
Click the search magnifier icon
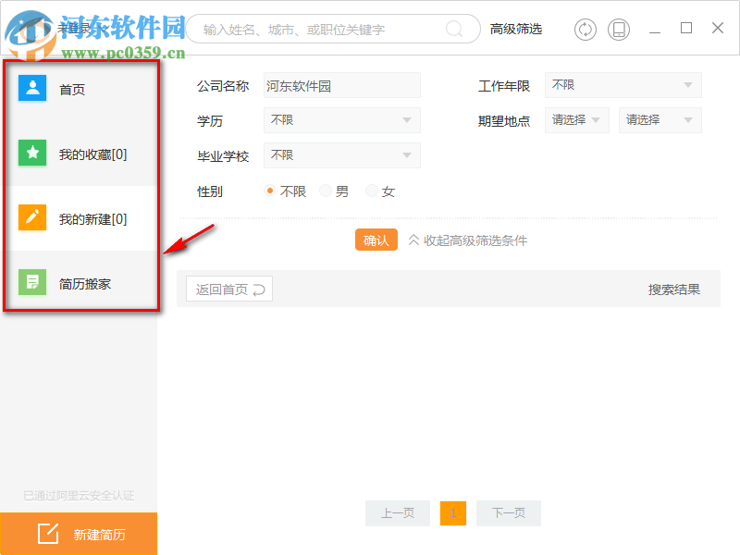(453, 29)
